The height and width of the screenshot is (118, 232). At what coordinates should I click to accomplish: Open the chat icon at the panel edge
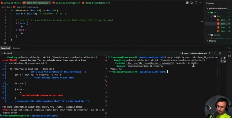click(230, 56)
